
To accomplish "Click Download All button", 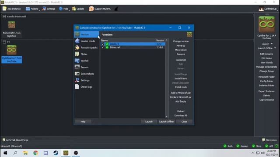I will pos(181,116).
